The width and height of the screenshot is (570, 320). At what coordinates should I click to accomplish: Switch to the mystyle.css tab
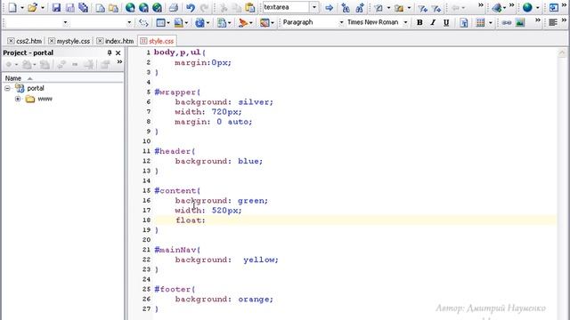click(x=73, y=41)
